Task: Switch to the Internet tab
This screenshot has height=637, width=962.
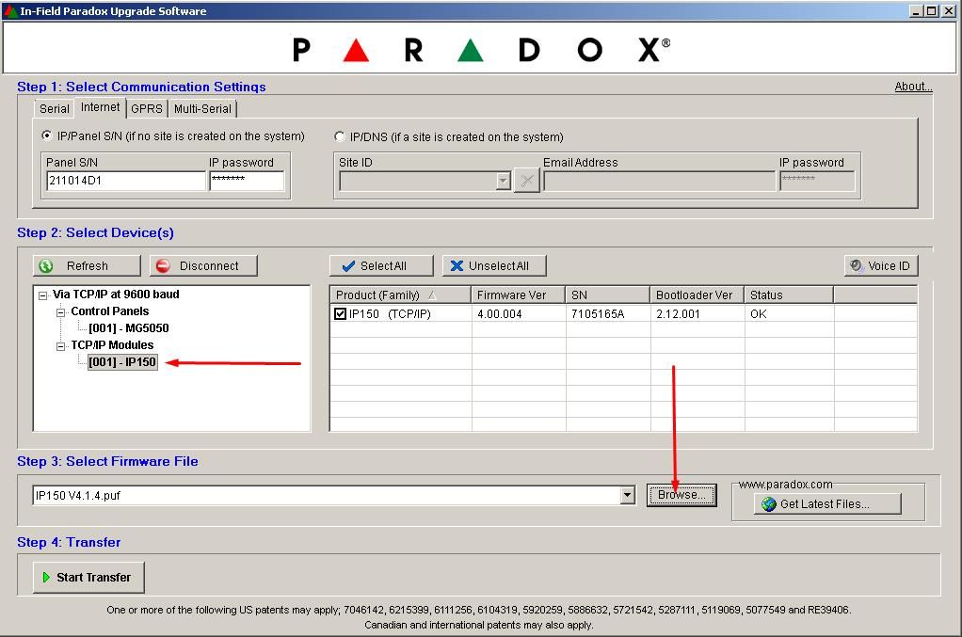Action: click(x=100, y=107)
